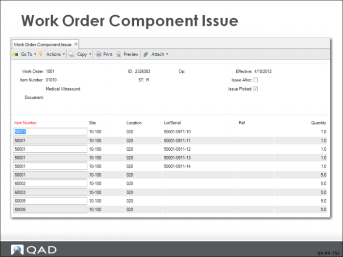343x257 pixels.
Task: Click lot/serial value 50001-0911-14
Action: [x=177, y=166]
